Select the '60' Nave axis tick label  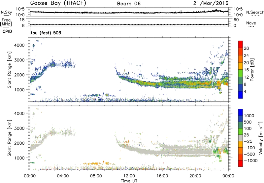[236, 20]
